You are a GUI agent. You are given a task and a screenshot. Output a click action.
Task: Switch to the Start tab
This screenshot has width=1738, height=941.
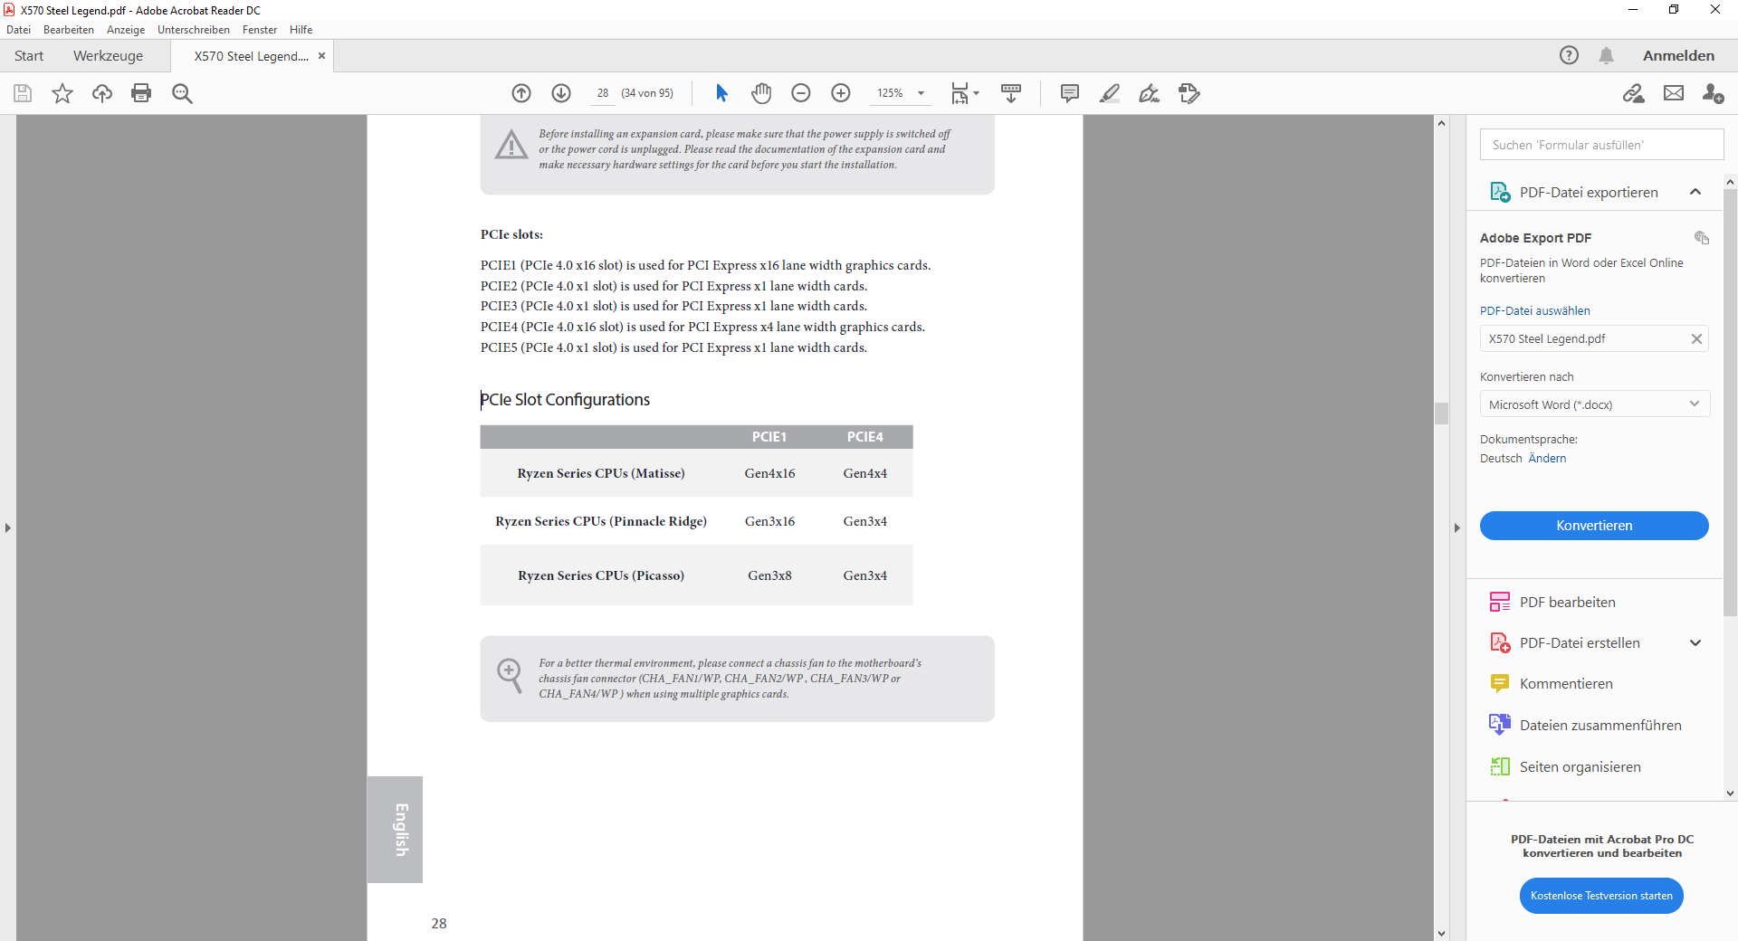tap(29, 56)
